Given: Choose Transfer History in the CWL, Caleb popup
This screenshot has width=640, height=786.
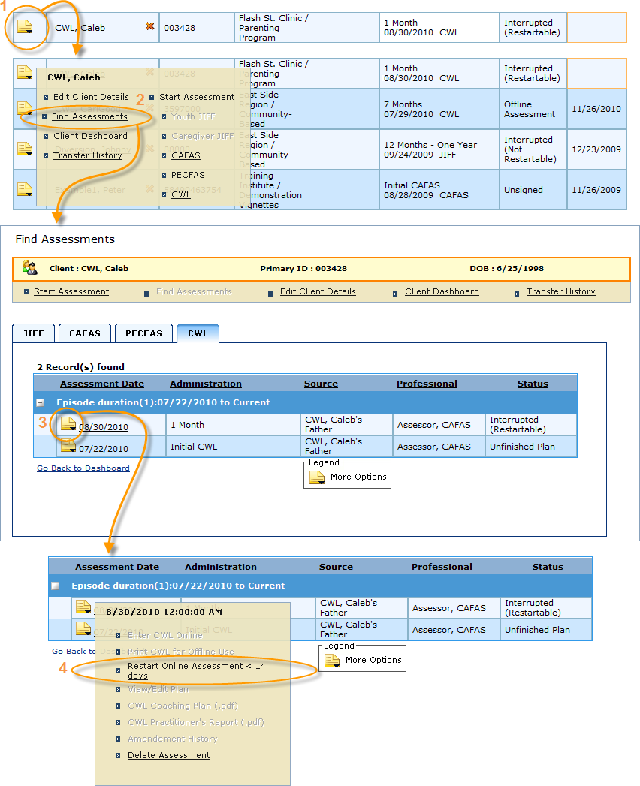Looking at the screenshot, I should pyautogui.click(x=88, y=155).
